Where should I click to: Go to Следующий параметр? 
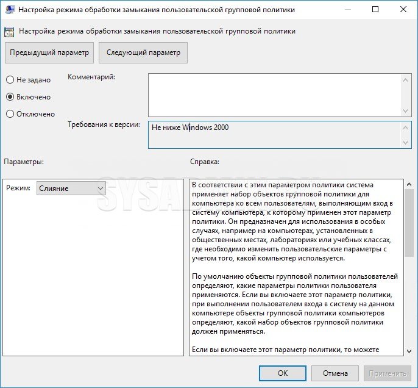(x=143, y=52)
